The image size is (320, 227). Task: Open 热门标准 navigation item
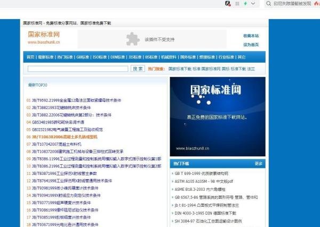coord(65,57)
